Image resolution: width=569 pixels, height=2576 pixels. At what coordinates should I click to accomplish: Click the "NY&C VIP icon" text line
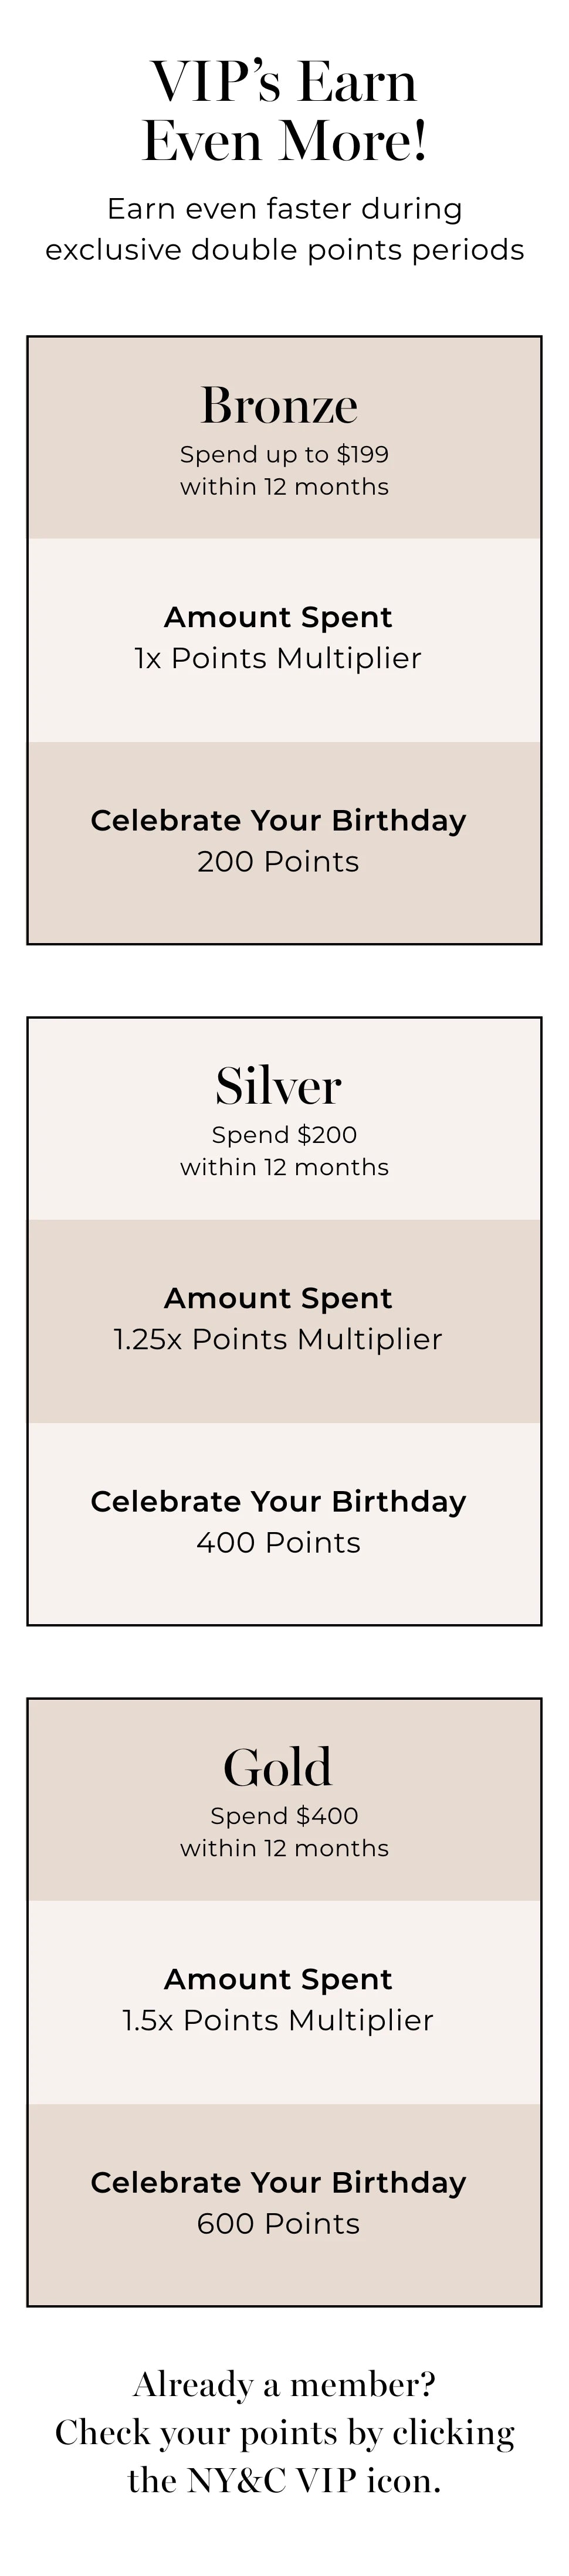(x=284, y=2481)
